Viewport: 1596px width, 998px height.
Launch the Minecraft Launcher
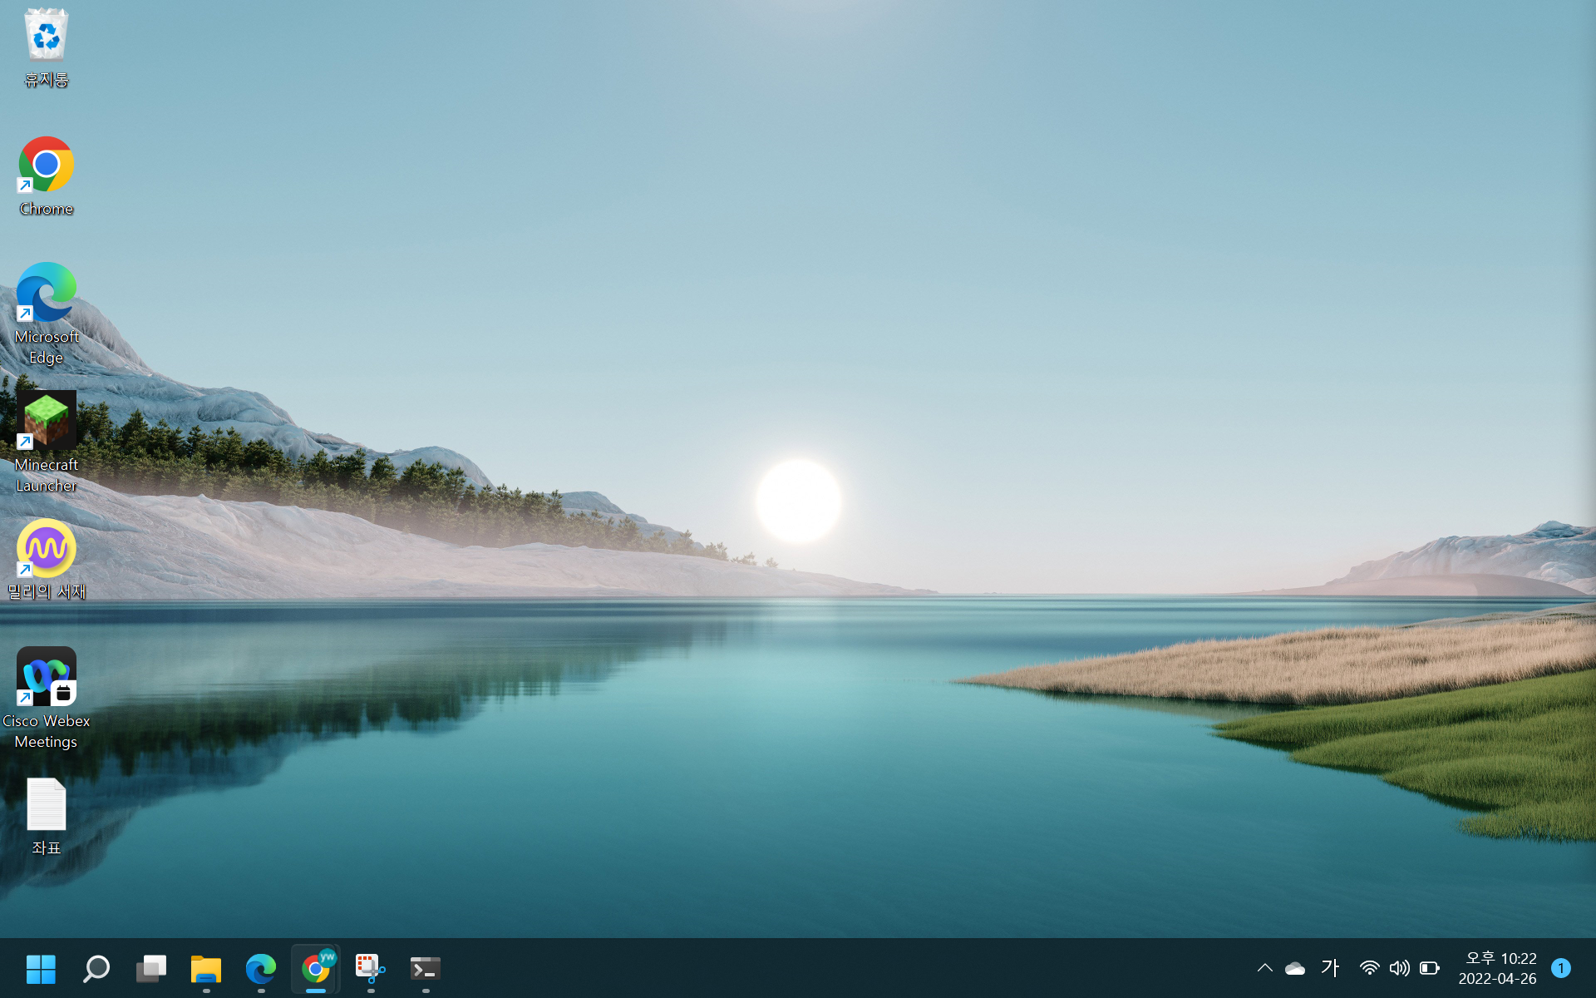[x=46, y=420]
